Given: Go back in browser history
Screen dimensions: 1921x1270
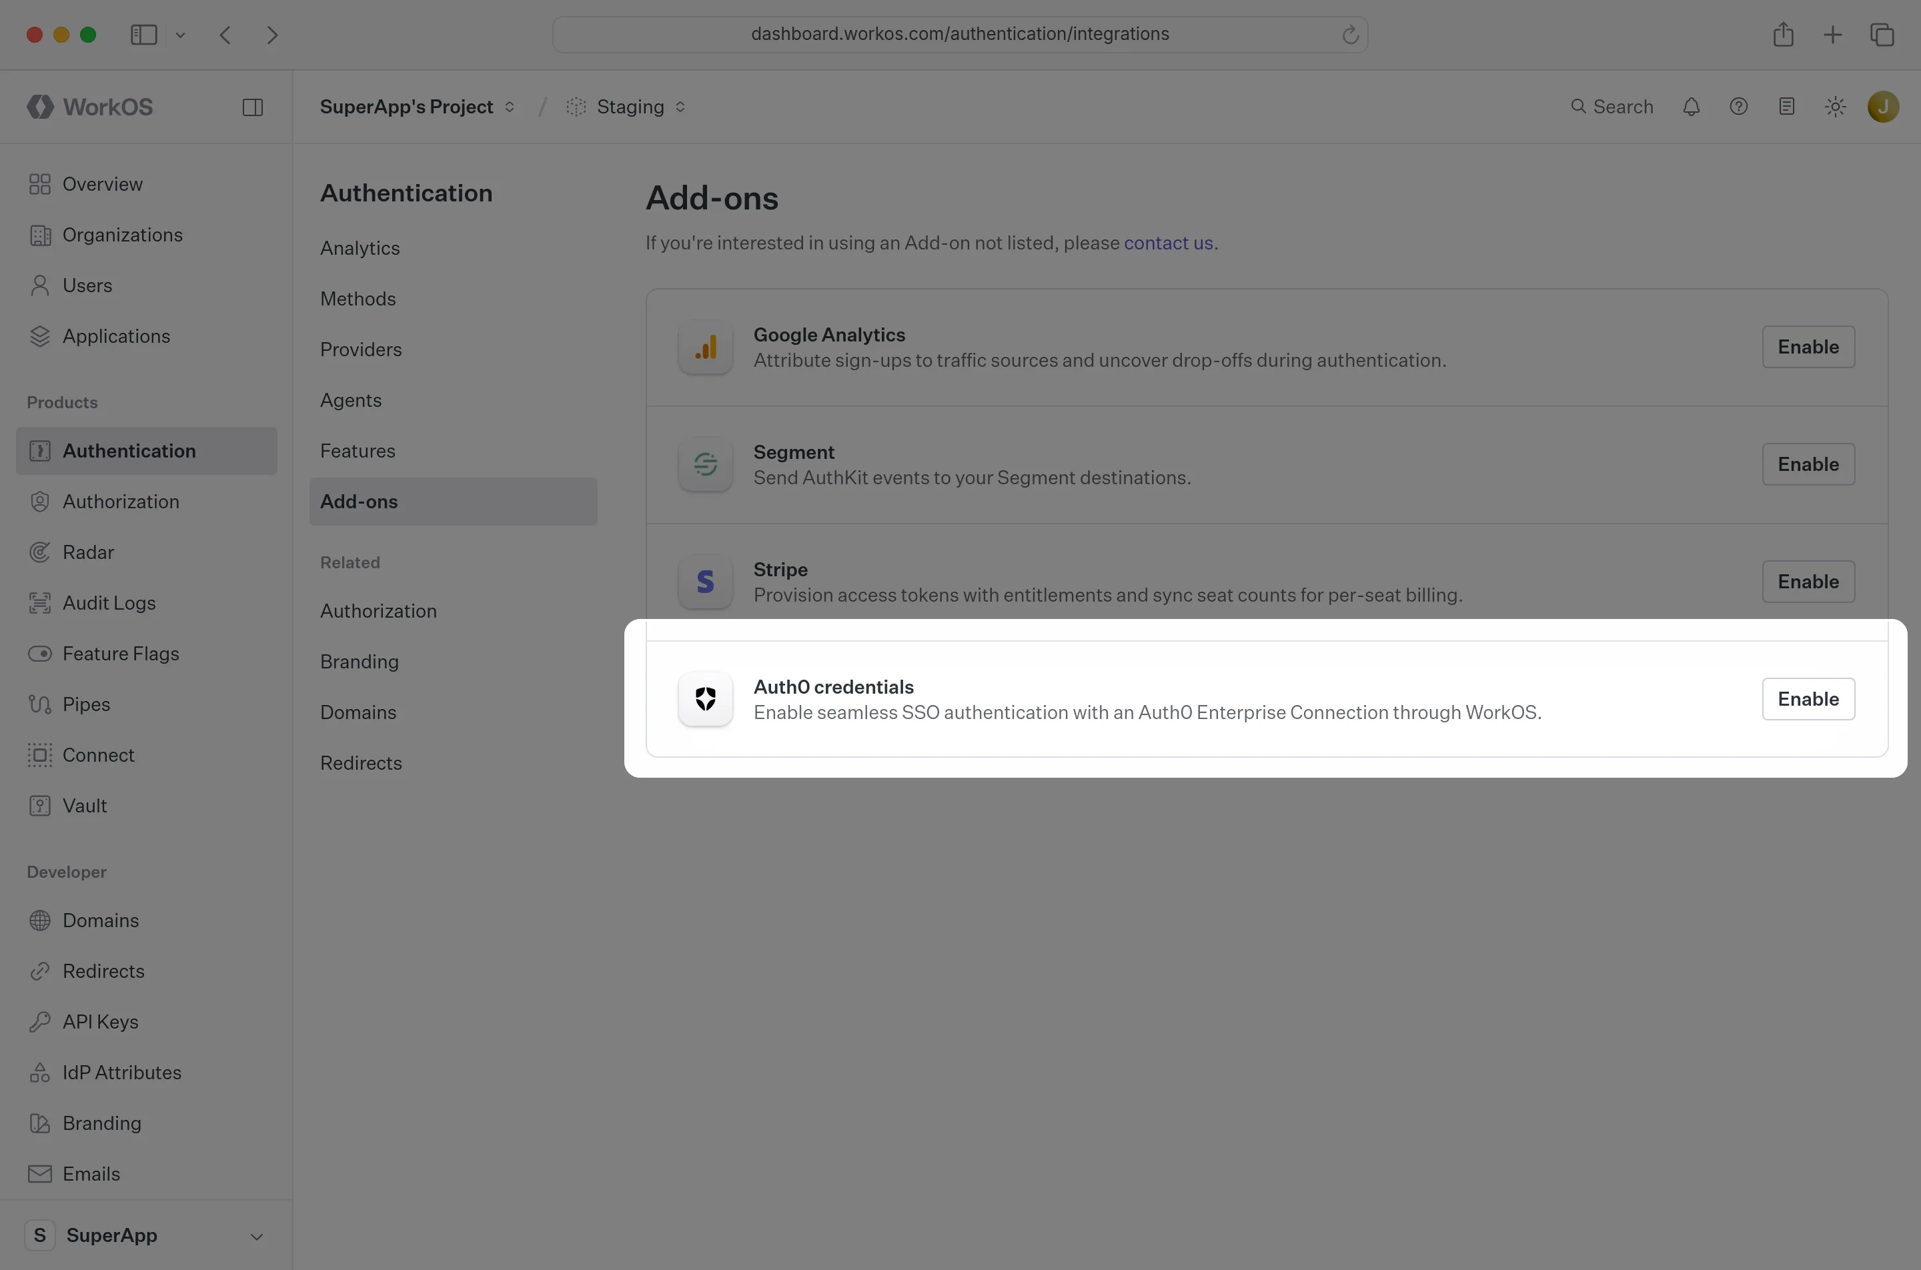Looking at the screenshot, I should tap(225, 35).
